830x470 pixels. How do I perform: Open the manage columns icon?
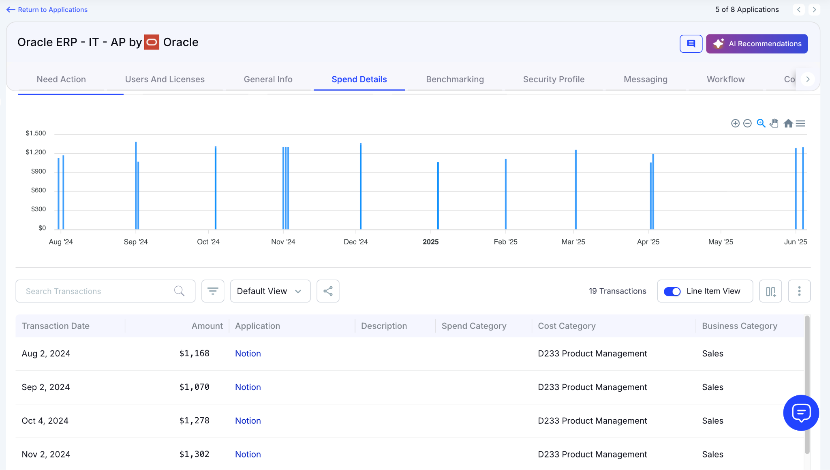770,291
